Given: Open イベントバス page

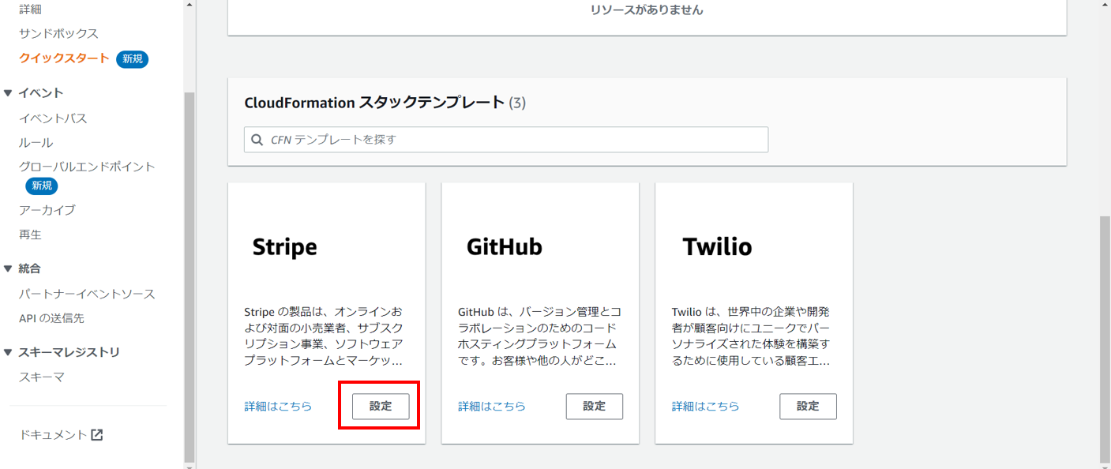Looking at the screenshot, I should tap(53, 118).
